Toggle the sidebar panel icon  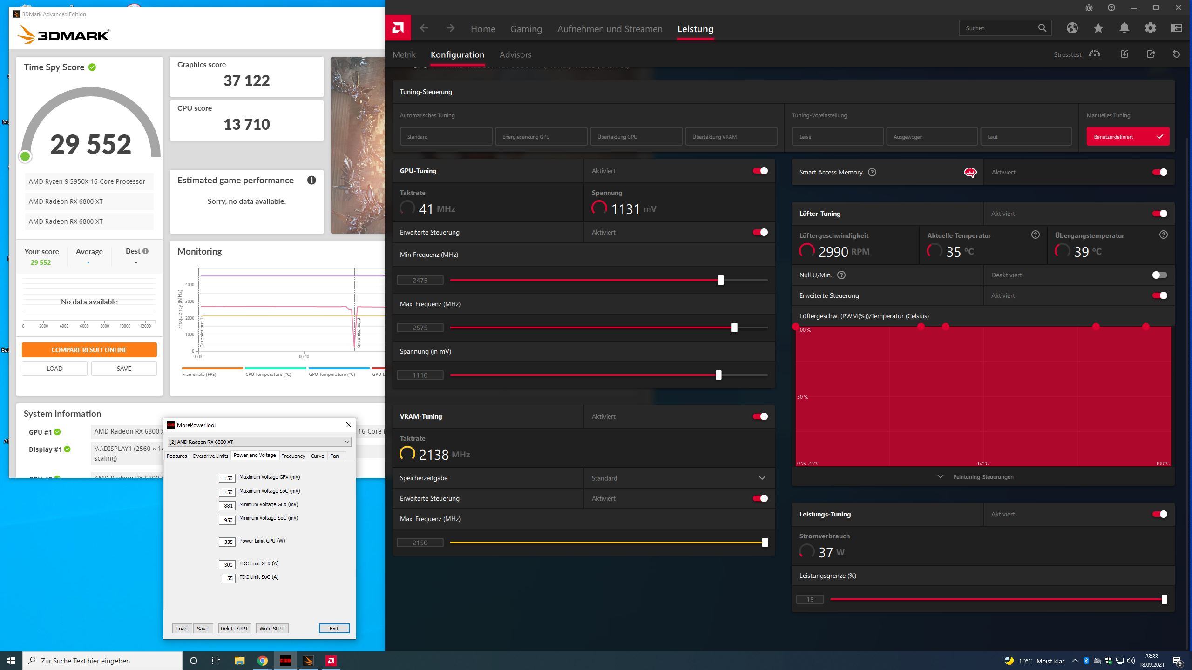click(1177, 28)
